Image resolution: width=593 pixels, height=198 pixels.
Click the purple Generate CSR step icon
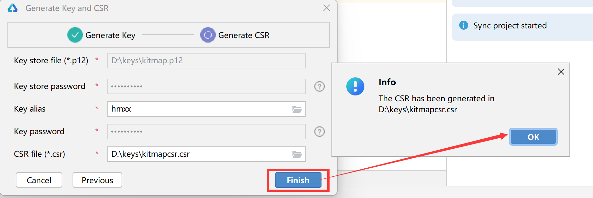pos(208,35)
